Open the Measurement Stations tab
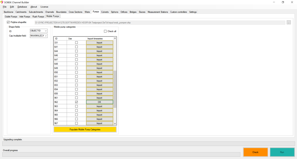This screenshot has height=159, width=297. point(157,12)
